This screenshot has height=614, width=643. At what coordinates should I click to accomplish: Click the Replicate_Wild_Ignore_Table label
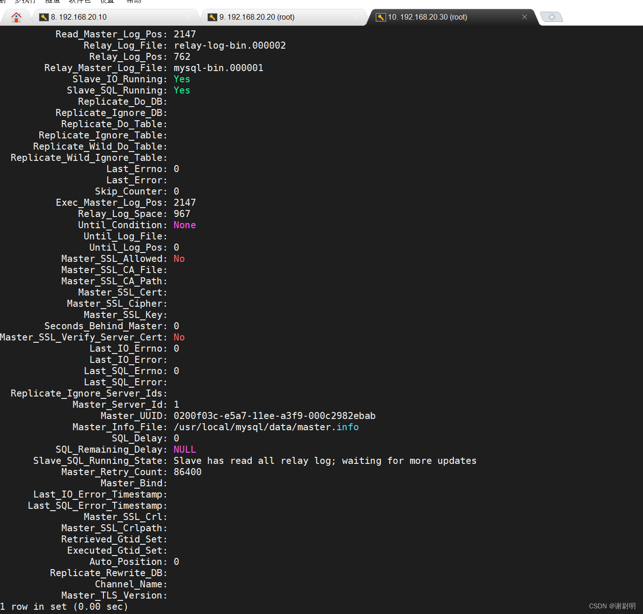pos(89,158)
